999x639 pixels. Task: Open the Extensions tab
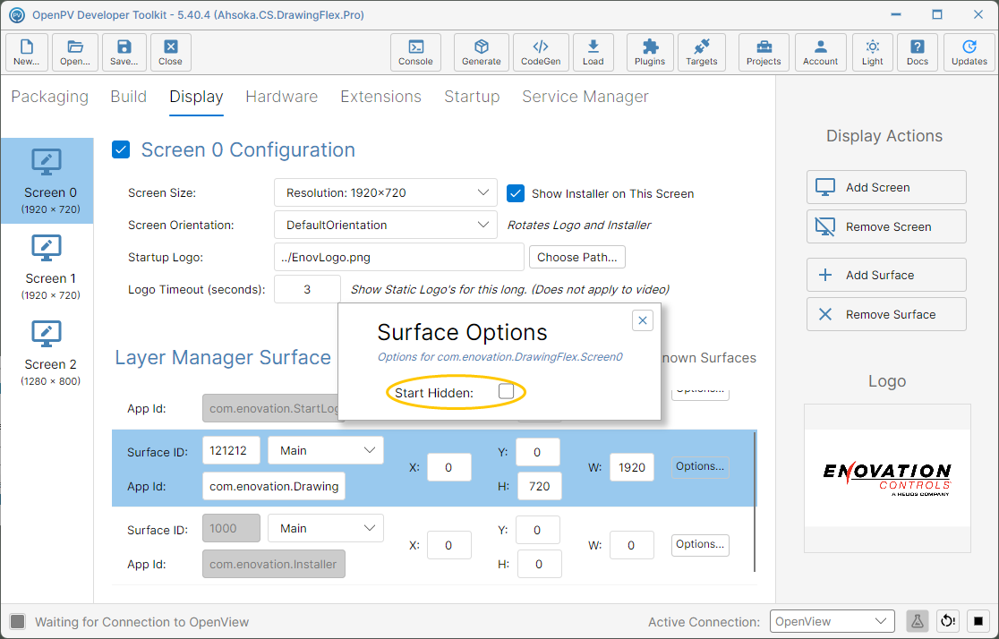click(x=380, y=96)
